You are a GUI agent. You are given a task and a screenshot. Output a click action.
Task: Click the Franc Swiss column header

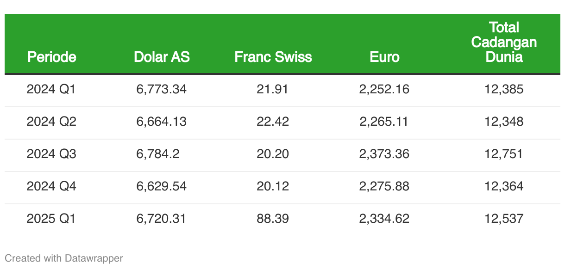(x=273, y=57)
